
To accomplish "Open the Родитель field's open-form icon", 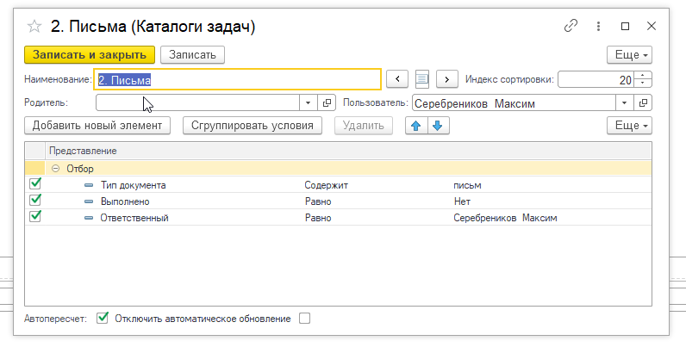I will pos(327,103).
